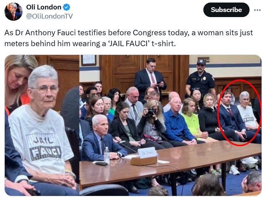
Task: Open Oli London's profile avatar
Action: (13, 12)
